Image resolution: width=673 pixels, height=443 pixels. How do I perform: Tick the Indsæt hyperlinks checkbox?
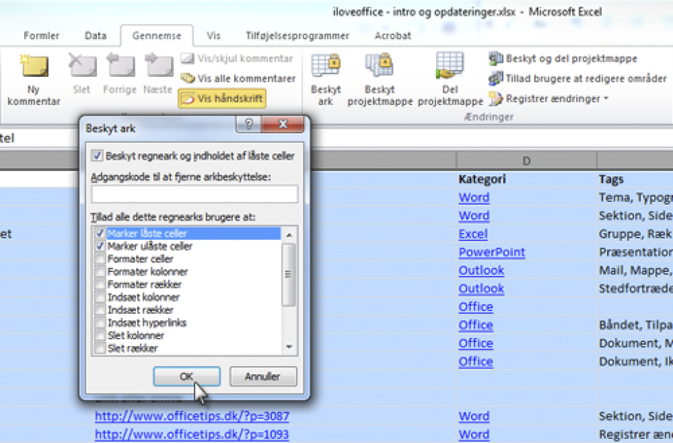point(100,323)
